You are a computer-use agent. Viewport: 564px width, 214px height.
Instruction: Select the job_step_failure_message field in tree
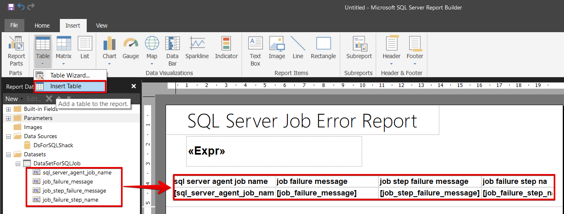tap(69, 190)
